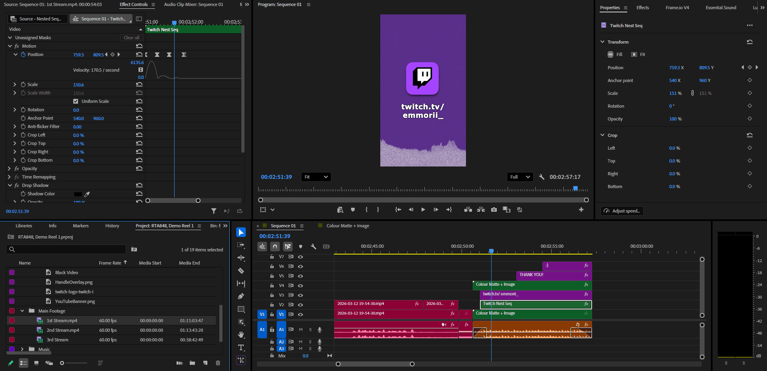Select the Track Select Forward tool
The image size is (767, 371).
(x=241, y=245)
